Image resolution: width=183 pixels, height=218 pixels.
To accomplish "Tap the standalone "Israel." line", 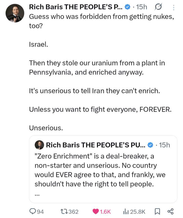I will [x=39, y=44].
